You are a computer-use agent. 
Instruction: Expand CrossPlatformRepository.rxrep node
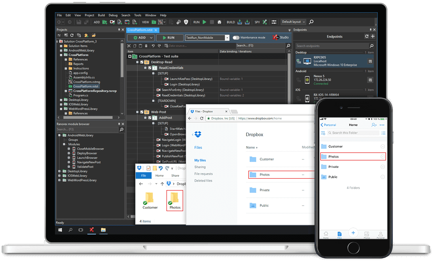pyautogui.click(x=66, y=91)
